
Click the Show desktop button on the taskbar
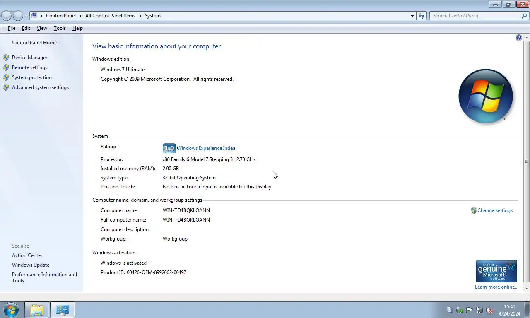pyautogui.click(x=527, y=310)
